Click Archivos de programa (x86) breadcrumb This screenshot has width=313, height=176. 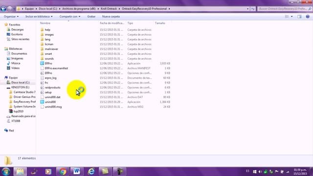pyautogui.click(x=79, y=9)
